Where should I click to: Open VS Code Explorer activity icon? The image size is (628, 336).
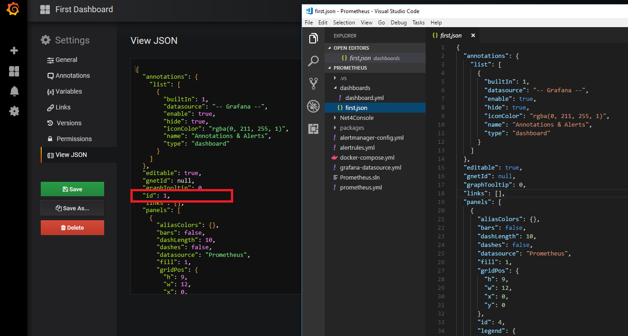tap(313, 38)
